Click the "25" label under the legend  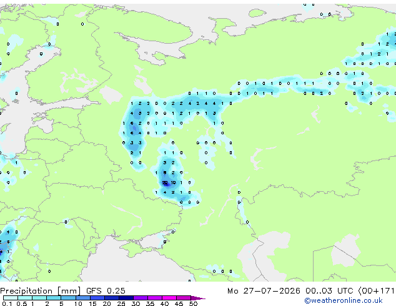121,304
